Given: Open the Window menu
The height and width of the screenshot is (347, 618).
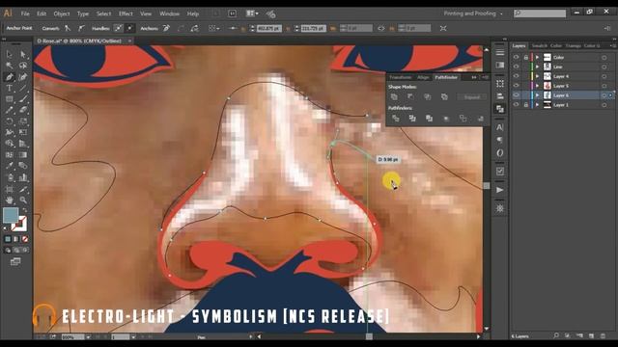Looking at the screenshot, I should pos(170,13).
